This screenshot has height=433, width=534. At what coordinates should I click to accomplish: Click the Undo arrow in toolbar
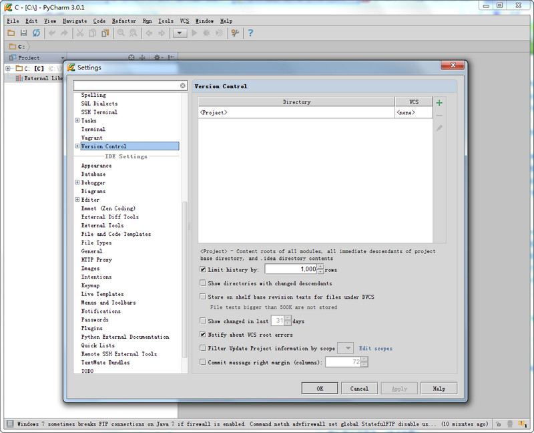52,33
